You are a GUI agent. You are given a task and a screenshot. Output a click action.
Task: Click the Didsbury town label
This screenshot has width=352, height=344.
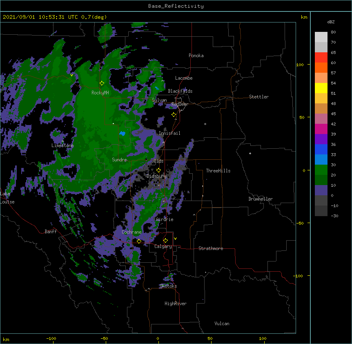pos(156,176)
